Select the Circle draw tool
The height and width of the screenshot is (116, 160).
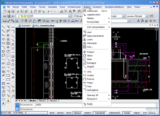[x=3, y=51]
